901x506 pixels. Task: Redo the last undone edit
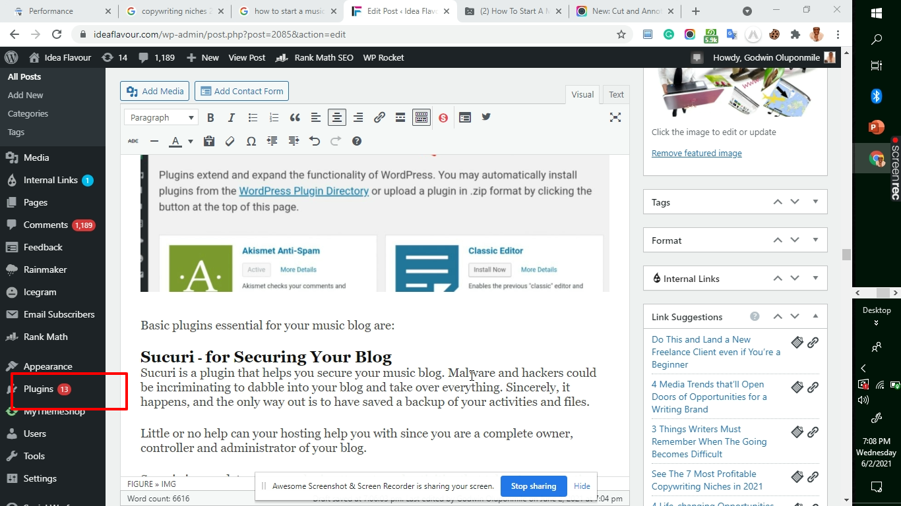tap(336, 141)
